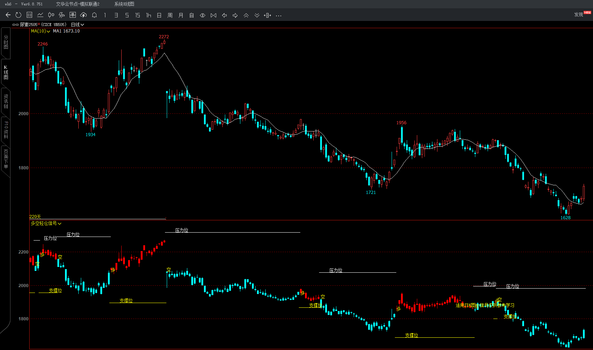Open the quote list icon
The height and width of the screenshot is (350, 593).
(30, 15)
